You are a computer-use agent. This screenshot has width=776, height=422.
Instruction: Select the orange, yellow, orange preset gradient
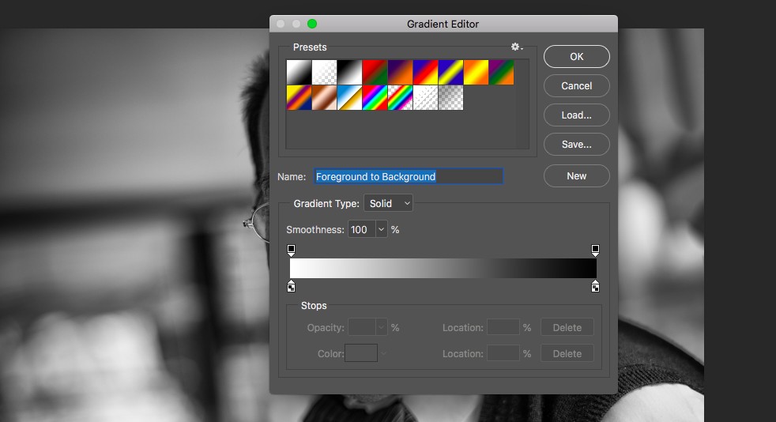point(476,72)
